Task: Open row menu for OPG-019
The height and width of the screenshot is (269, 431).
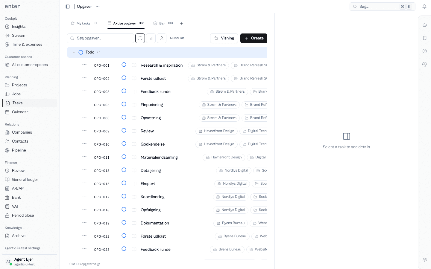Action: [84, 222]
